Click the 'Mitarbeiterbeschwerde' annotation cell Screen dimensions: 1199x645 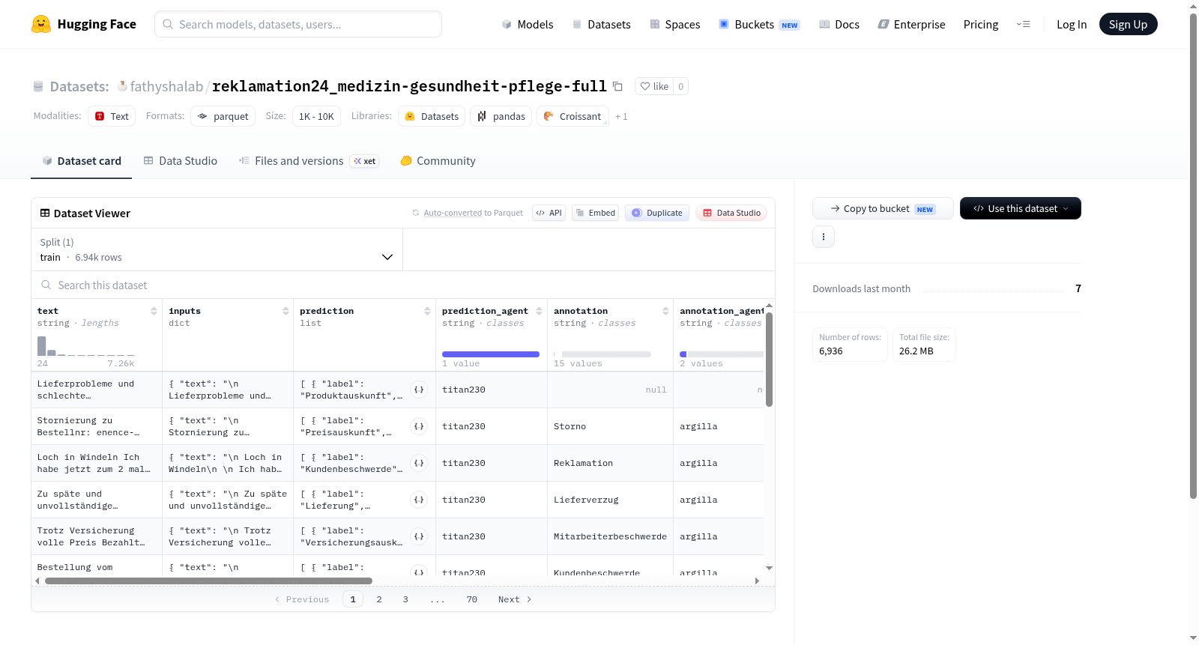[x=610, y=536]
